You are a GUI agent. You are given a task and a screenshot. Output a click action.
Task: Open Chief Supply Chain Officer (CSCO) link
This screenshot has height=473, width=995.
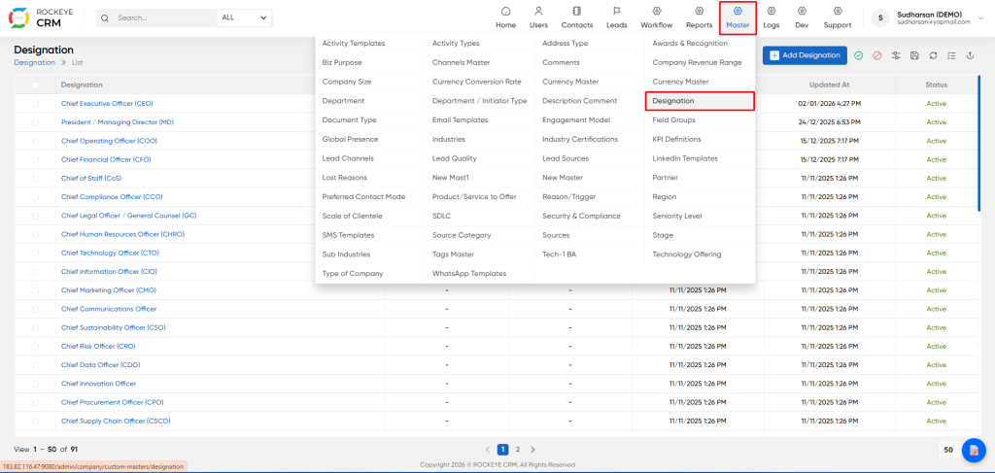(x=116, y=421)
